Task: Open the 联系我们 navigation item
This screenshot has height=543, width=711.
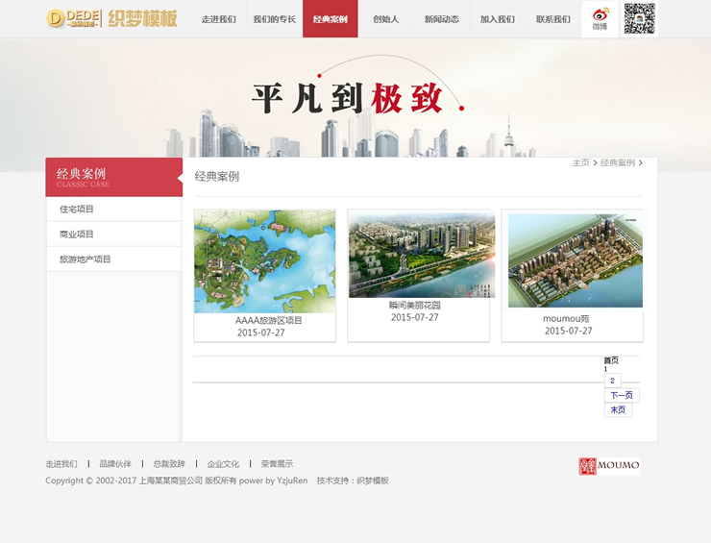Action: [x=552, y=19]
